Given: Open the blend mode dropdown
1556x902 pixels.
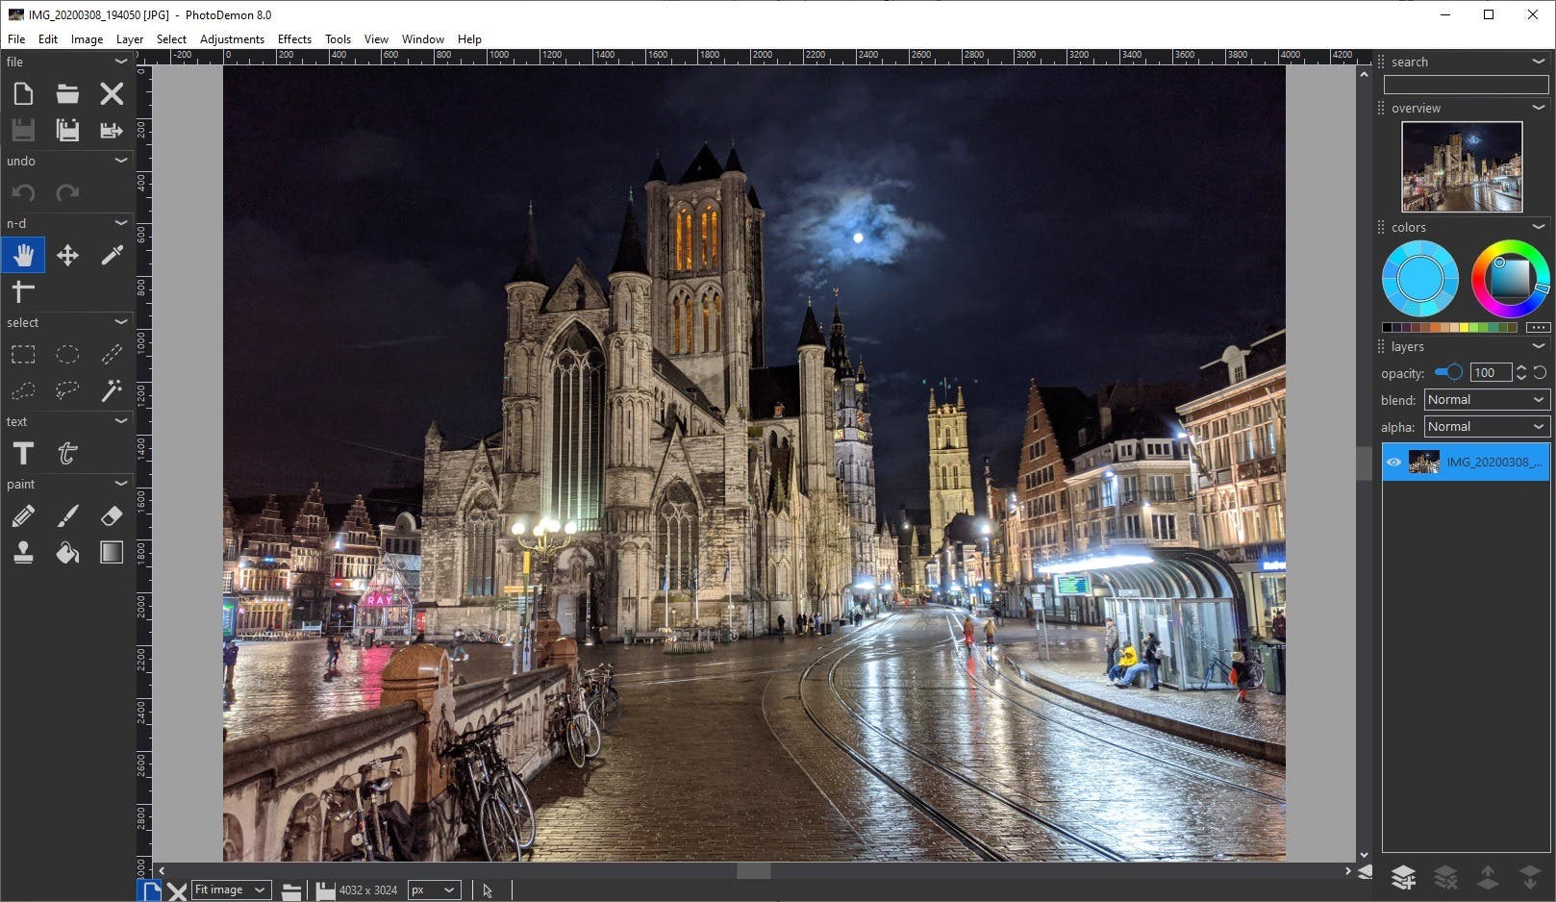Looking at the screenshot, I should coord(1487,400).
